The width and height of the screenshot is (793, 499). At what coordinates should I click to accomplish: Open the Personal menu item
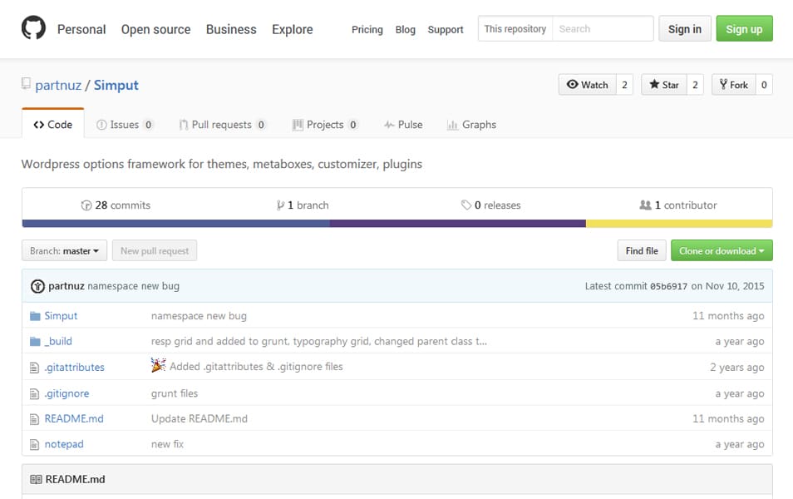(81, 29)
